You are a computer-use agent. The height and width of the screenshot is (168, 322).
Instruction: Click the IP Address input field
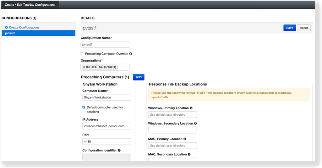106,126
